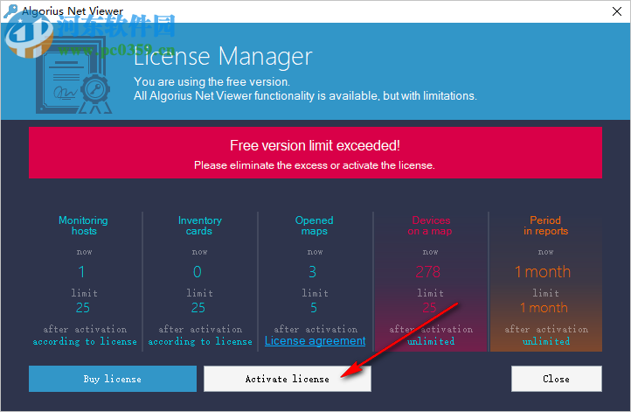
Task: Select the Monitoring hosts label
Action: (x=83, y=226)
